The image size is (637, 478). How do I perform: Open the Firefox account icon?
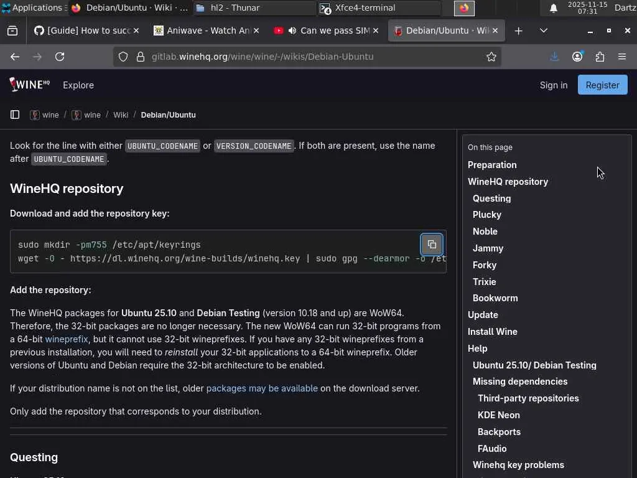577,57
